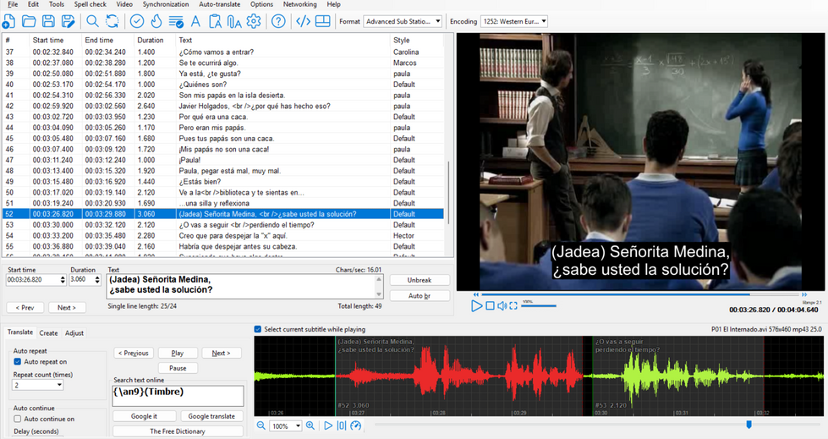Viewport: 828px width, 439px height.
Task: Zoom in the waveform
Action: pos(310,425)
